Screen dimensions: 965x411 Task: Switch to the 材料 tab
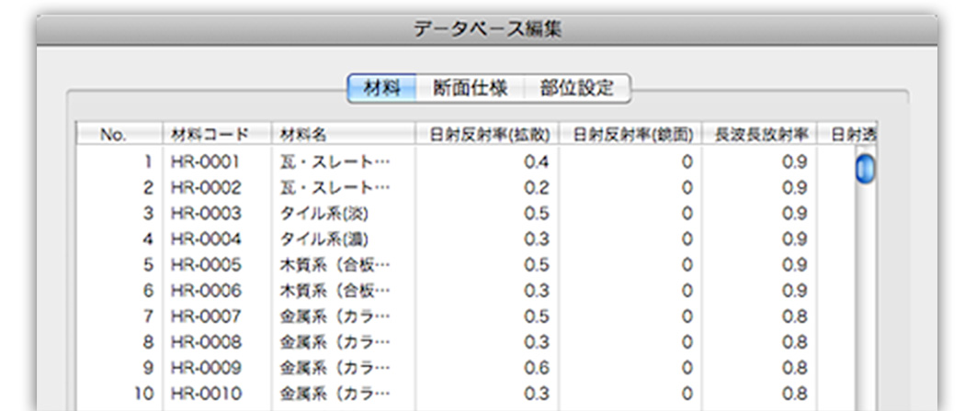click(381, 89)
